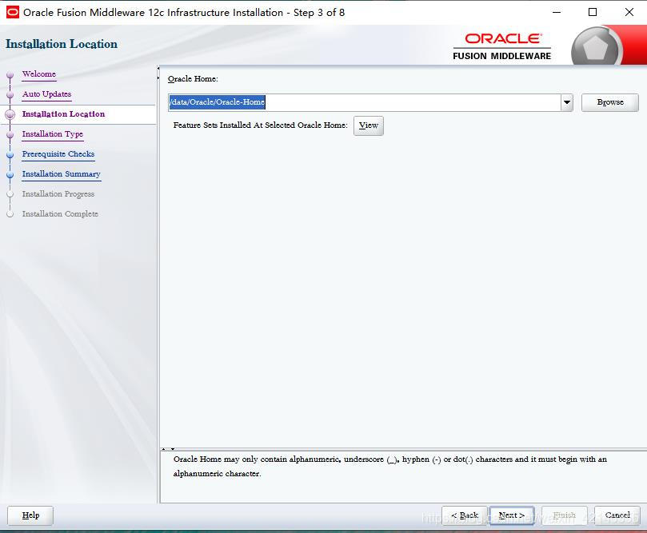Image resolution: width=647 pixels, height=533 pixels.
Task: Proceed with the Next button
Action: [x=512, y=515]
